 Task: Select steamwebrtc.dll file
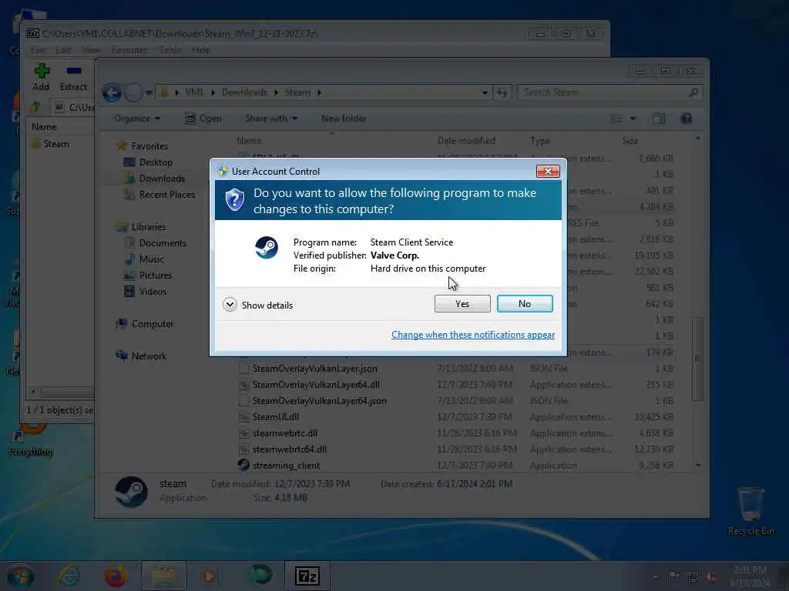pyautogui.click(x=284, y=433)
